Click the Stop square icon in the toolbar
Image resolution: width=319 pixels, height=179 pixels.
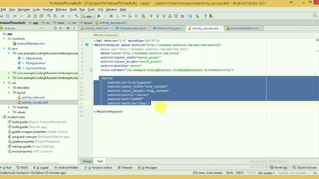tap(136, 16)
